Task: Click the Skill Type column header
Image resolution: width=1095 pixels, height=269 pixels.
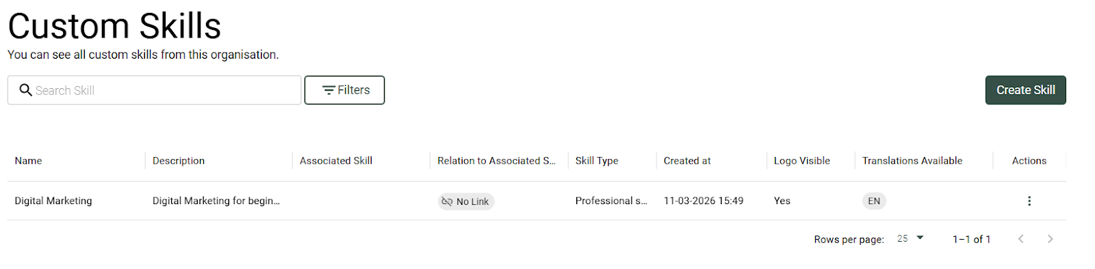Action: pos(597,160)
